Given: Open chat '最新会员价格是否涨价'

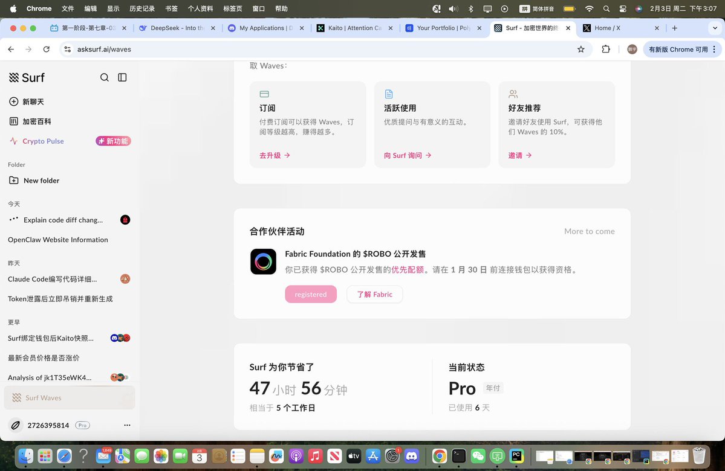Looking at the screenshot, I should 70,358.
